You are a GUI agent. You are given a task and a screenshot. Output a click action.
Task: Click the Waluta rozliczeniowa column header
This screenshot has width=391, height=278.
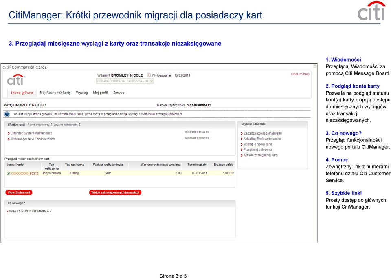pos(108,165)
